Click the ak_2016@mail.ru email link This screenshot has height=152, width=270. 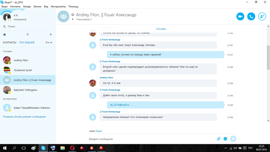(120, 105)
